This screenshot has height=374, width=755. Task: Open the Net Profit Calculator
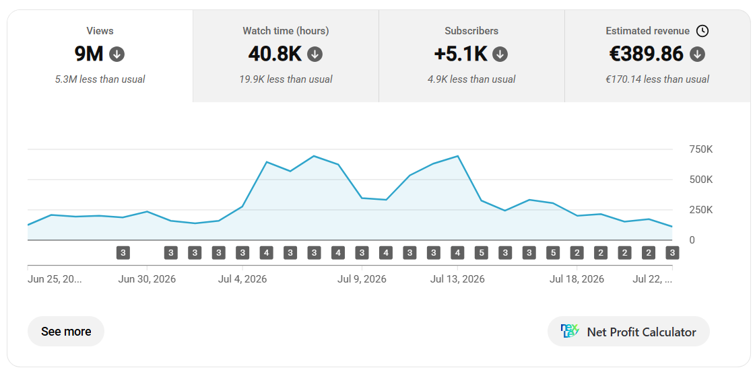point(628,331)
